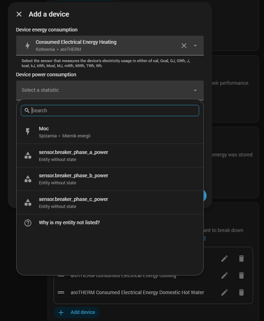Grab the Domestic Hot Water drag handle
Image resolution: width=264 pixels, height=321 pixels.
pos(61,292)
